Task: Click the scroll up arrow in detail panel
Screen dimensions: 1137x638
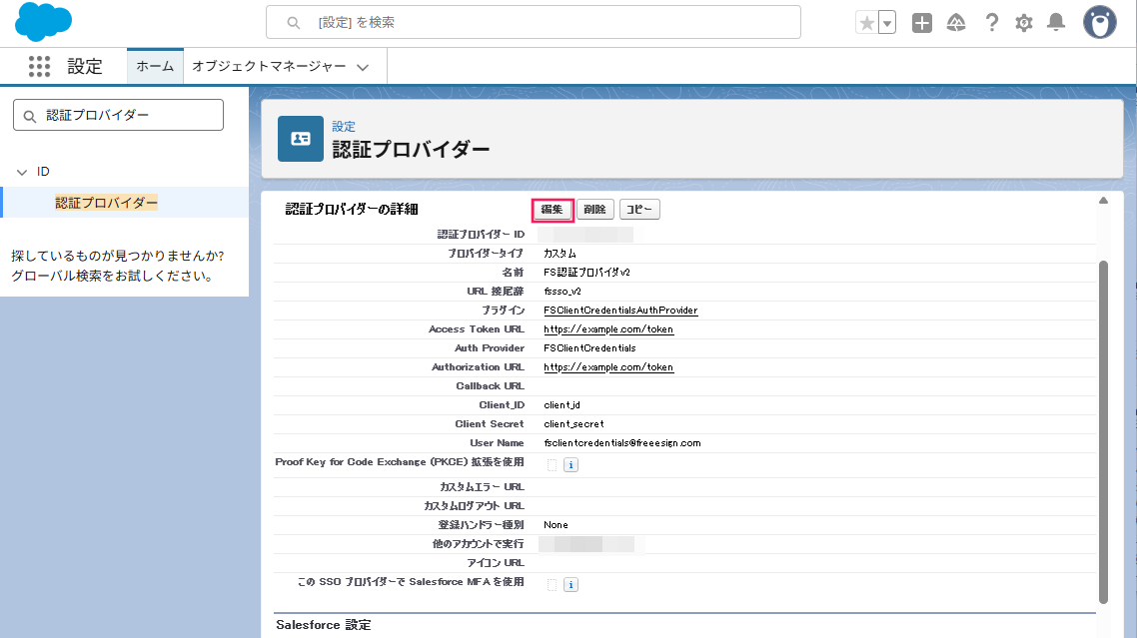Action: (1103, 201)
